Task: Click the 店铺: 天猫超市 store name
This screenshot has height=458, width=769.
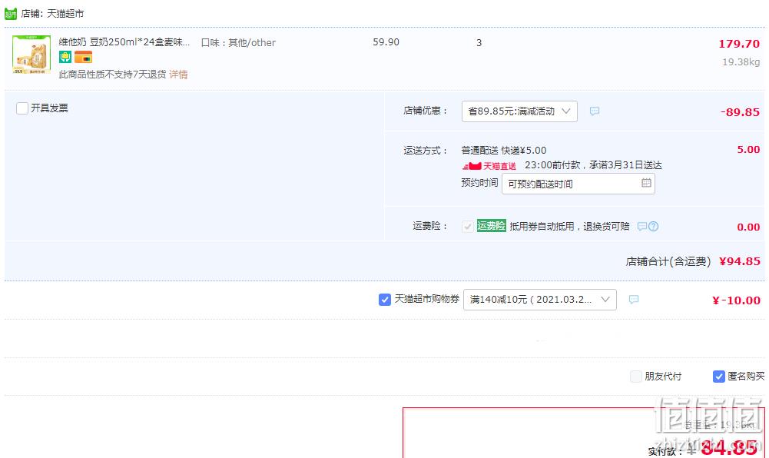Action: coord(52,14)
